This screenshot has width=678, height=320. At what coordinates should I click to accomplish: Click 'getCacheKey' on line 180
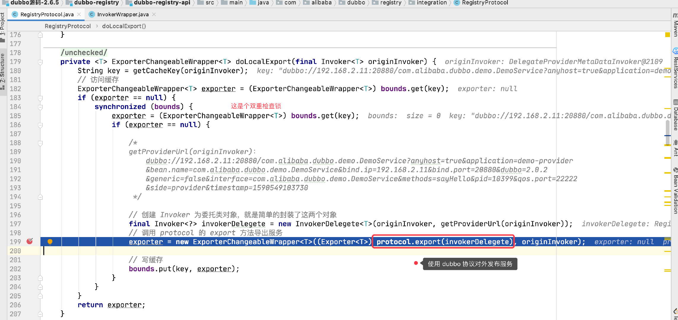(x=156, y=71)
